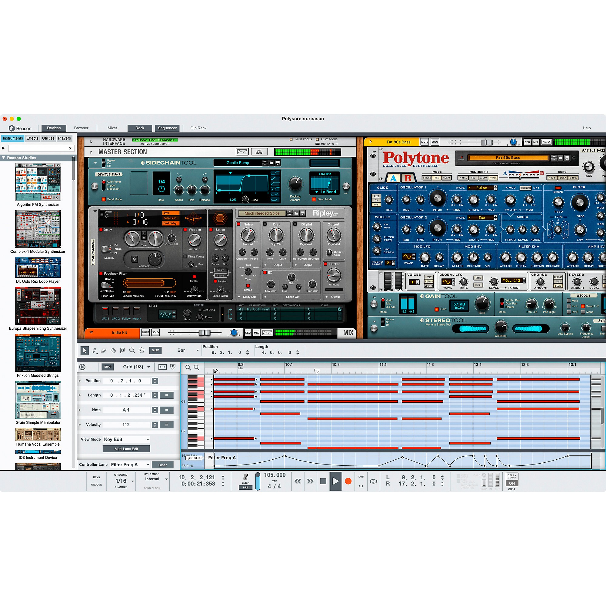Viewport: 606px width, 606px height.
Task: Solo the Indie Kit device
Action: coord(155,332)
